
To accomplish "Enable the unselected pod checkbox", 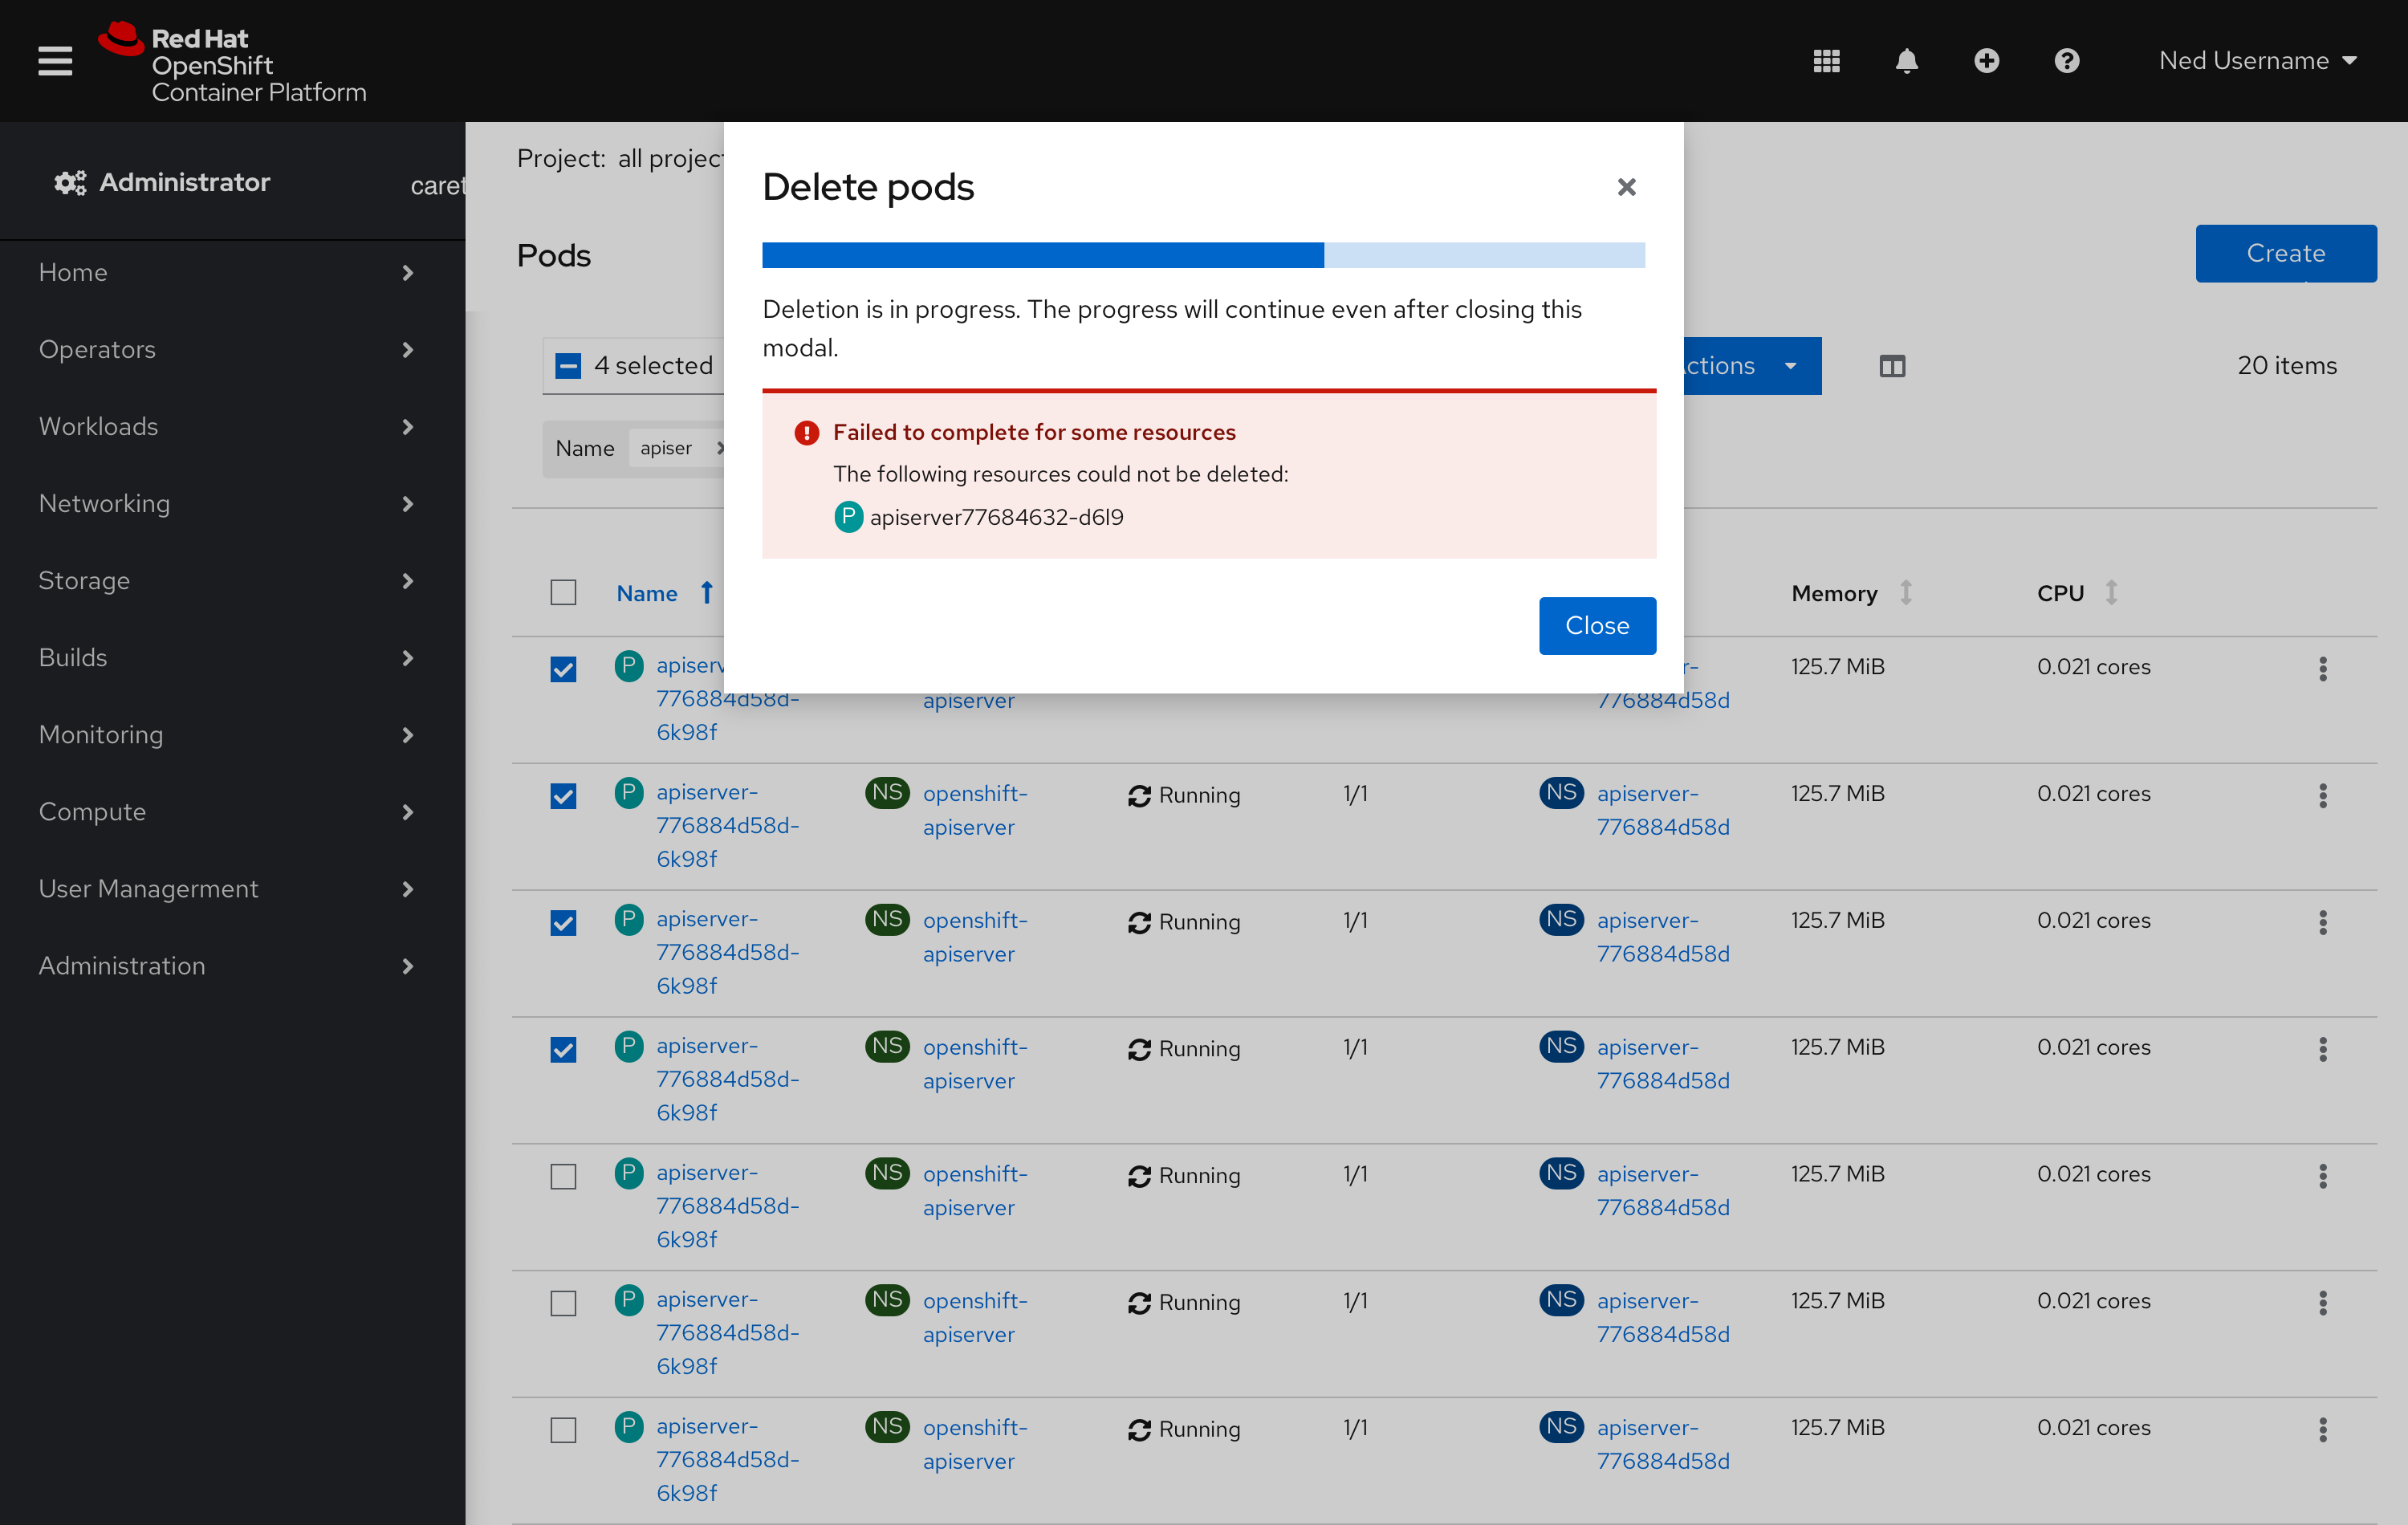I will pos(563,1176).
